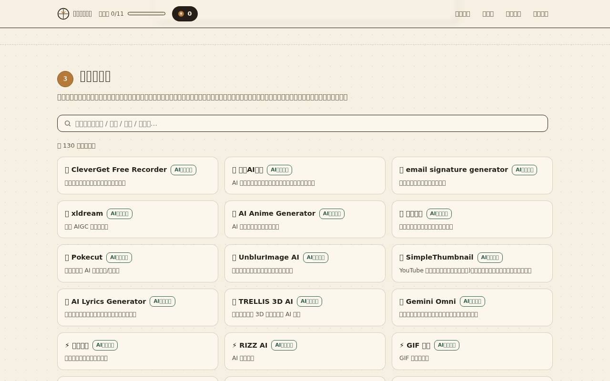Open the Gemini Omni card
Image resolution: width=610 pixels, height=381 pixels.
coord(472,307)
